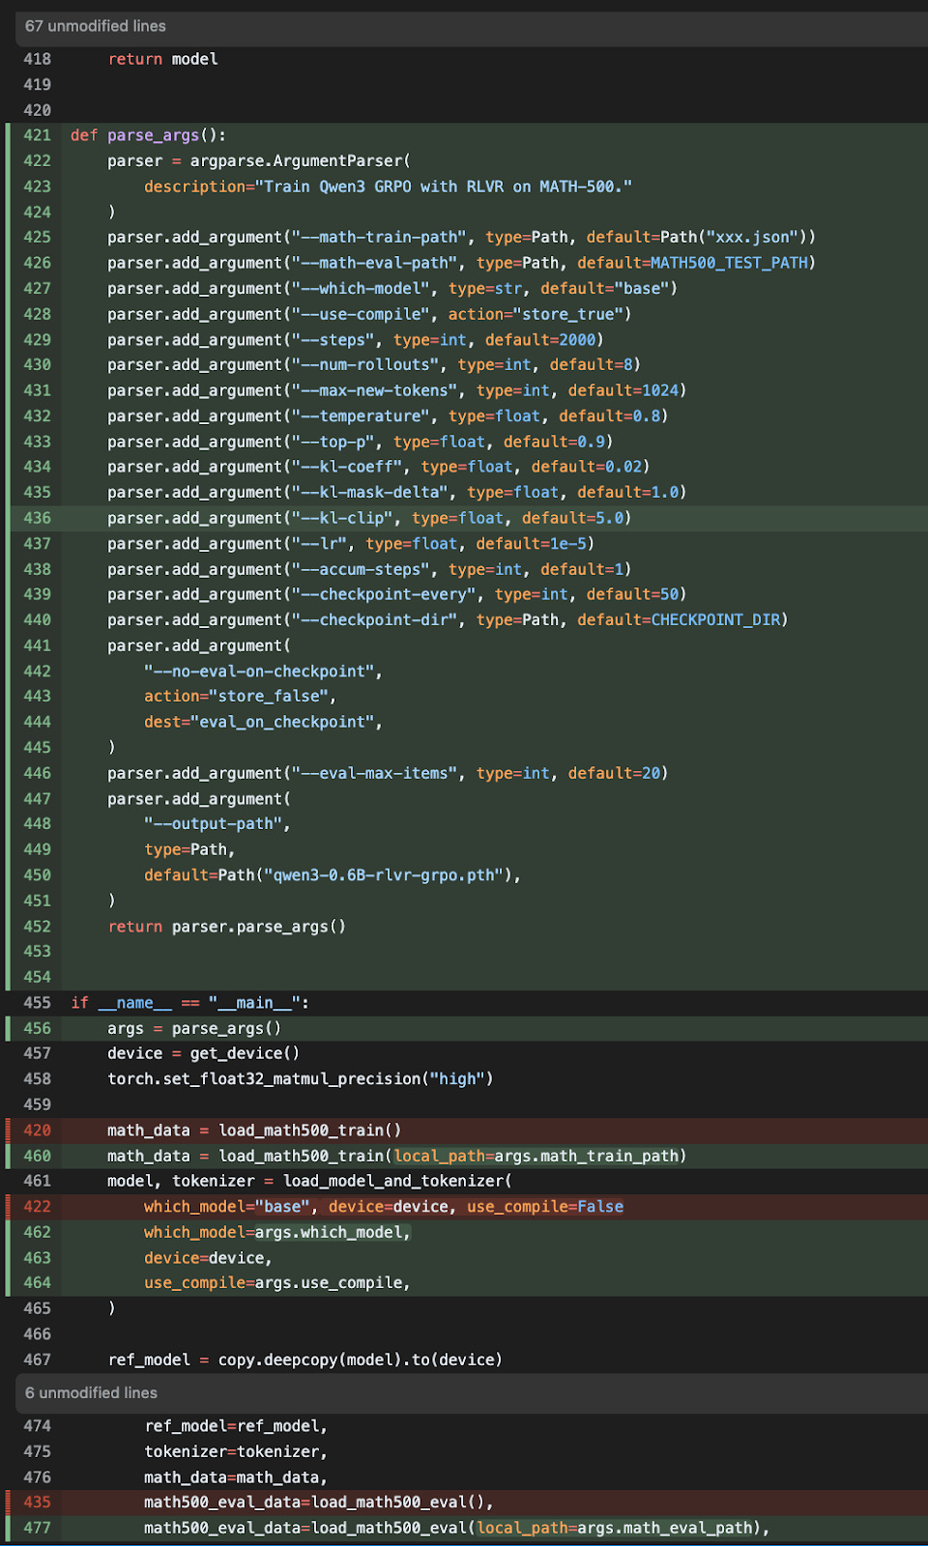Click deleted line number 420
This screenshot has width=928, height=1546.
pos(37,1131)
